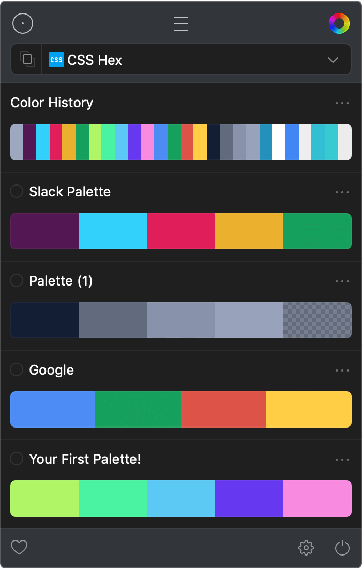Click the blue CSS format badge

click(56, 60)
